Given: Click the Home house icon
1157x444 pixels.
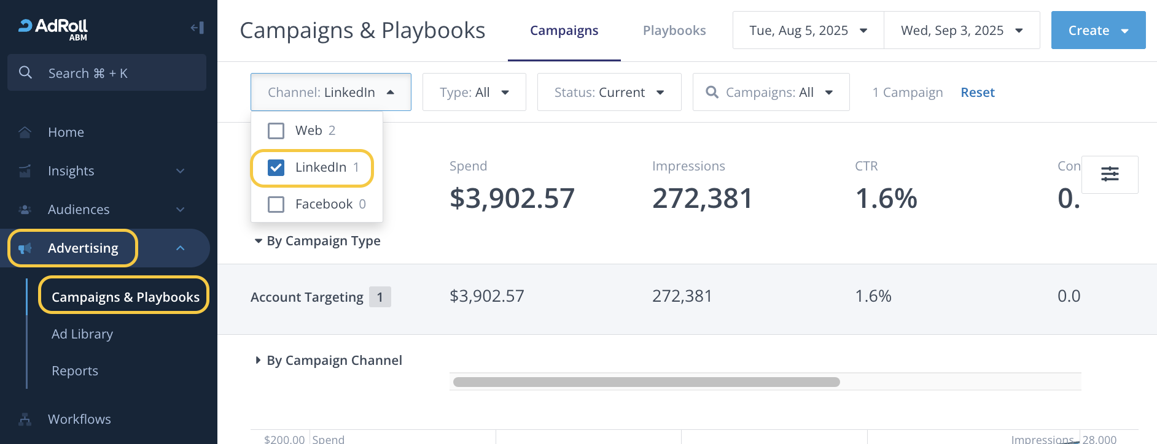Looking at the screenshot, I should point(25,132).
